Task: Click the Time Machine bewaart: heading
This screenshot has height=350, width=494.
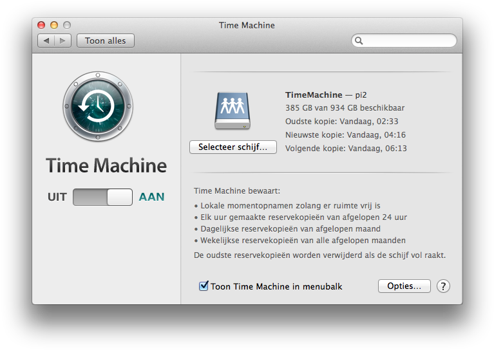Action: (x=237, y=190)
